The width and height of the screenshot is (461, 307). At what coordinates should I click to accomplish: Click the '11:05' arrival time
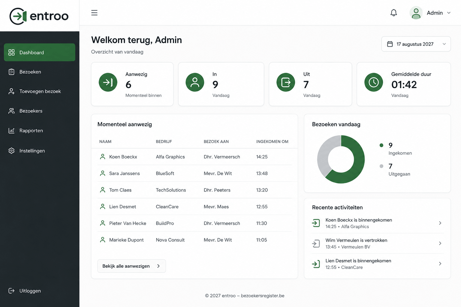pyautogui.click(x=261, y=240)
